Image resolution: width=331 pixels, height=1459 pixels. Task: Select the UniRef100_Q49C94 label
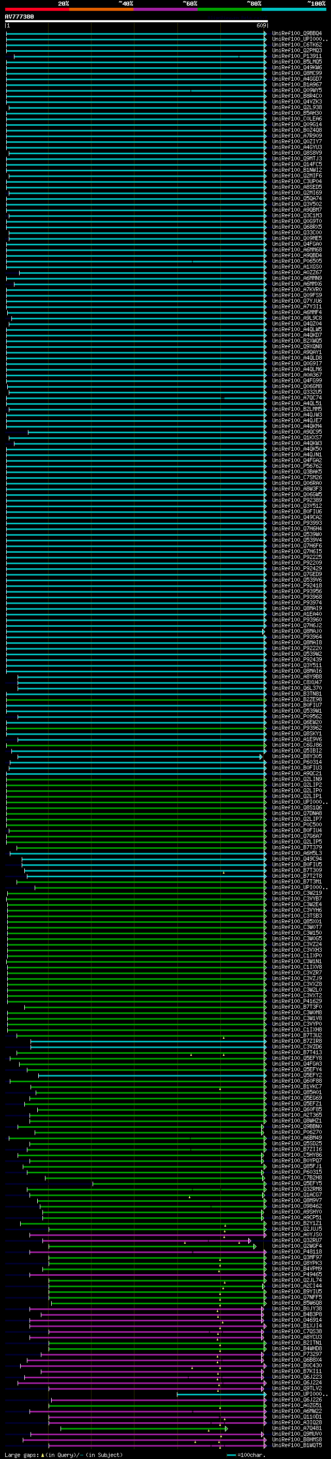point(297,859)
